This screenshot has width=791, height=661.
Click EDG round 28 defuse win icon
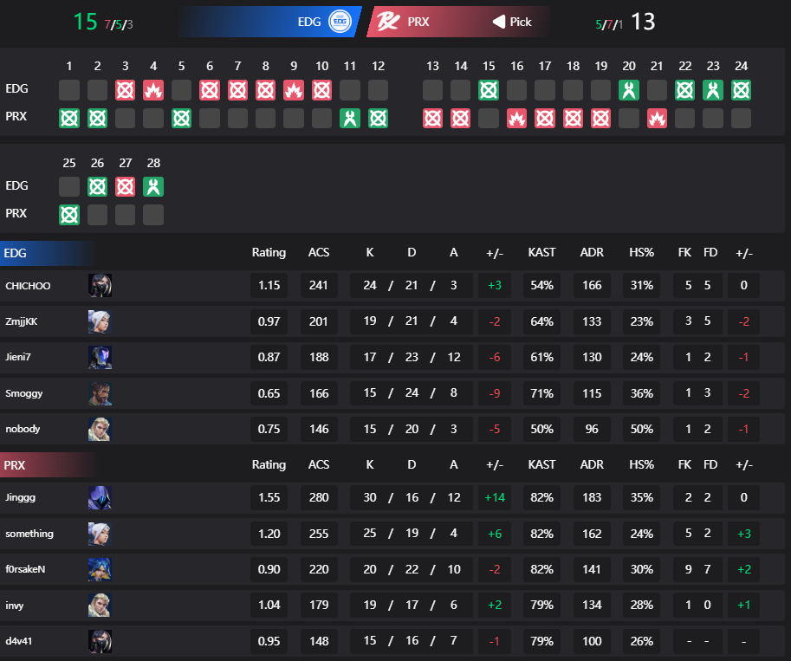(153, 187)
